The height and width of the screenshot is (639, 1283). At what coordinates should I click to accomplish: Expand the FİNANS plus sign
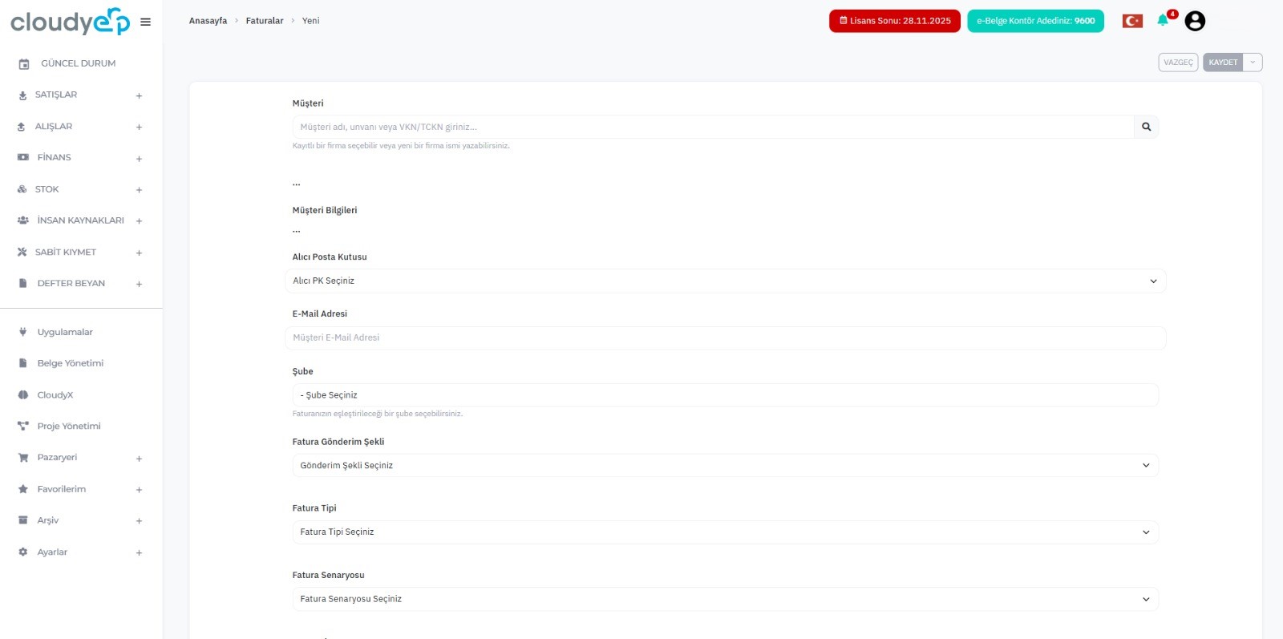tap(139, 159)
